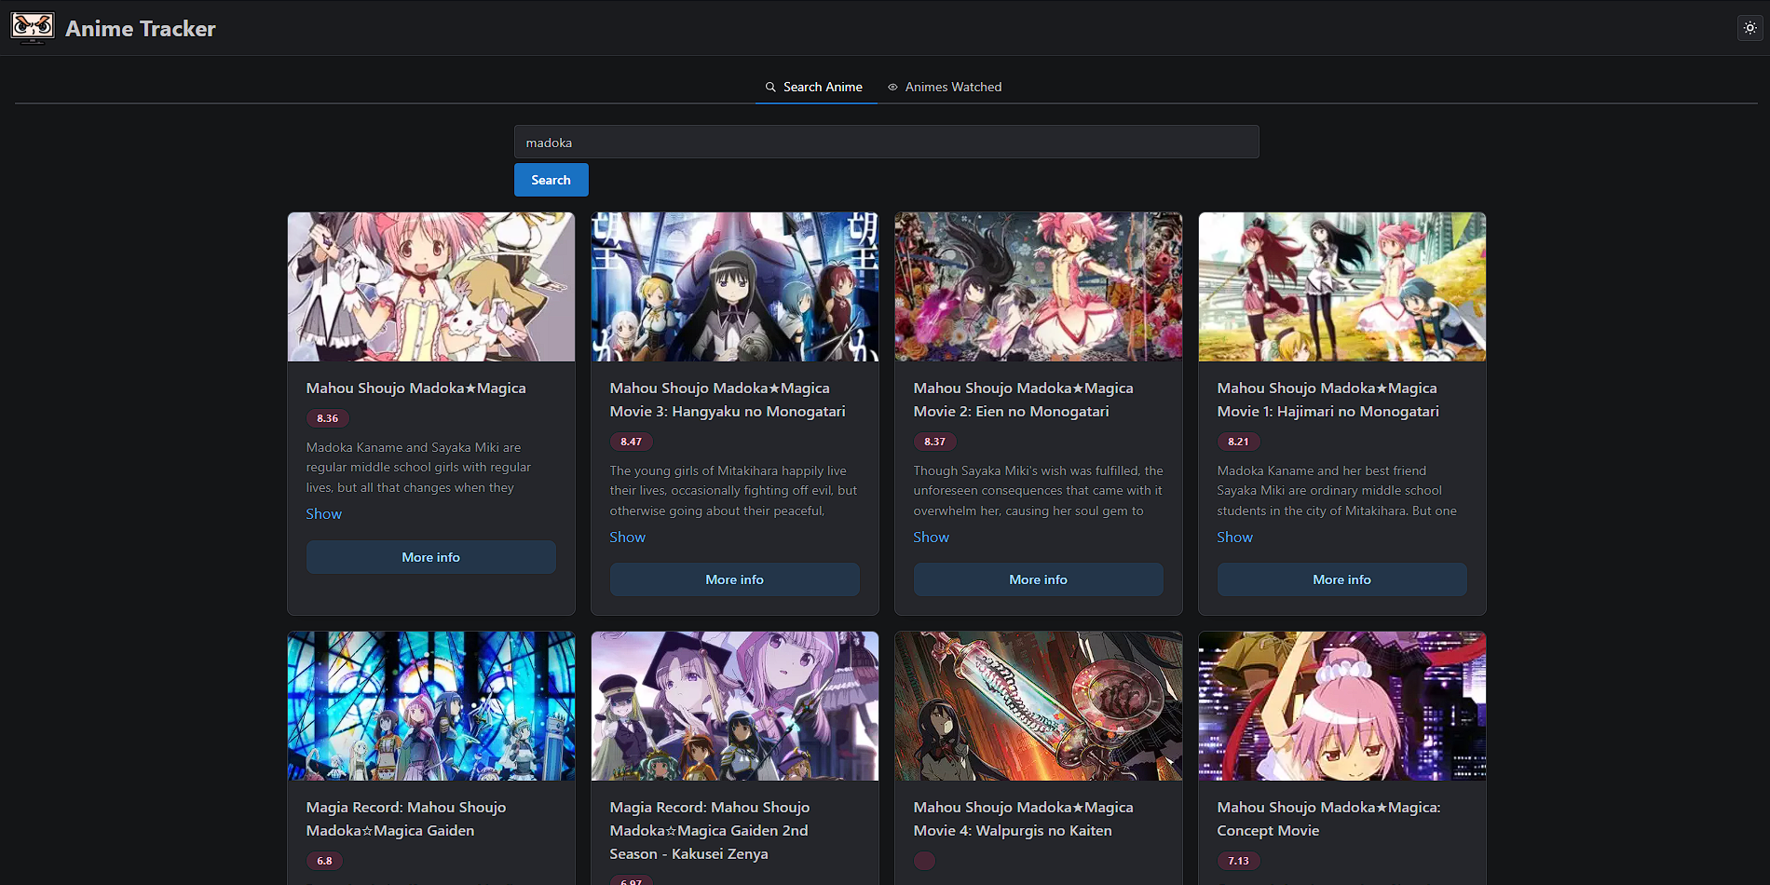Viewport: 1770px width, 885px height.
Task: Open Movie 2: Eien no Monogatari cover image
Action: (1039, 287)
